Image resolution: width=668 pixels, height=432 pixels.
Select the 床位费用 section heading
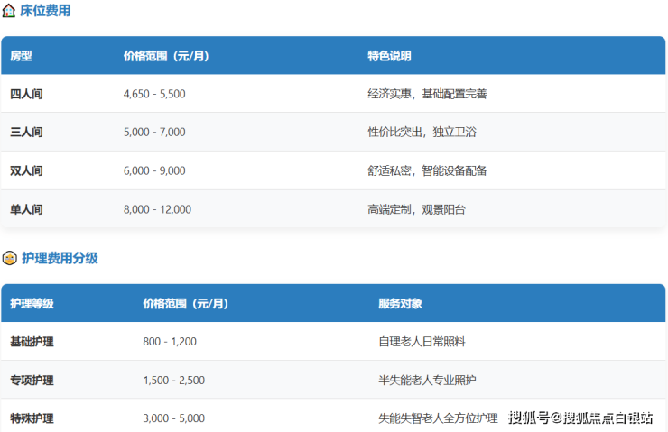click(x=45, y=12)
